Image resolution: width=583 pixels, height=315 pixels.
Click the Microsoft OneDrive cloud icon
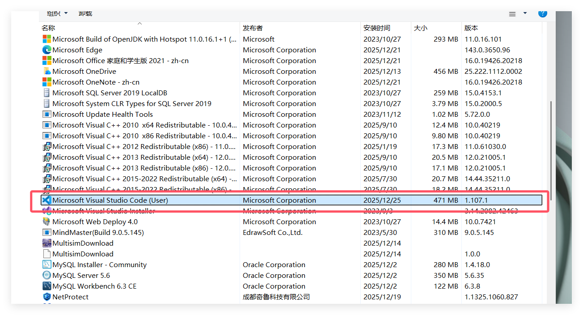(x=46, y=72)
